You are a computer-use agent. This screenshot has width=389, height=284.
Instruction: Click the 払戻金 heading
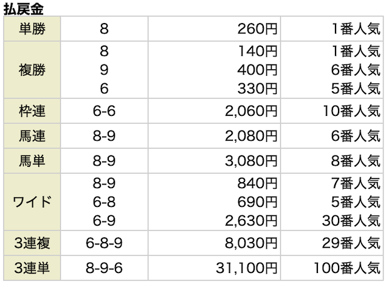pyautogui.click(x=24, y=9)
